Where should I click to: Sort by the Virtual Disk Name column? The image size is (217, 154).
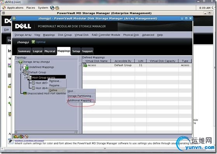pyautogui.click(x=96, y=61)
